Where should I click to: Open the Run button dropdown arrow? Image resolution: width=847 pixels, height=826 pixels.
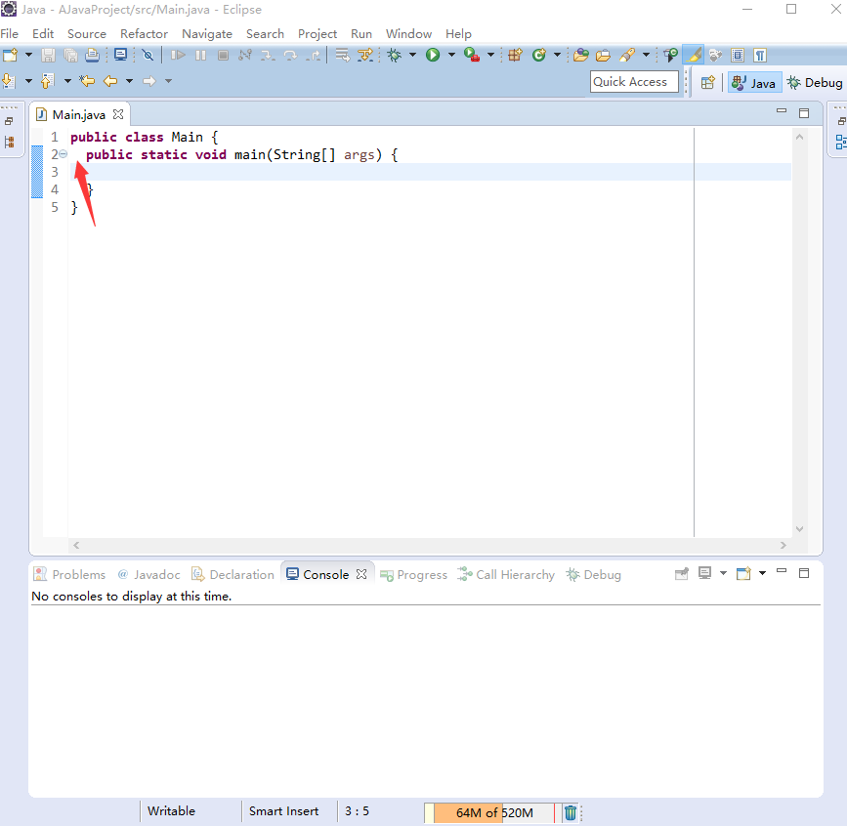(x=451, y=56)
